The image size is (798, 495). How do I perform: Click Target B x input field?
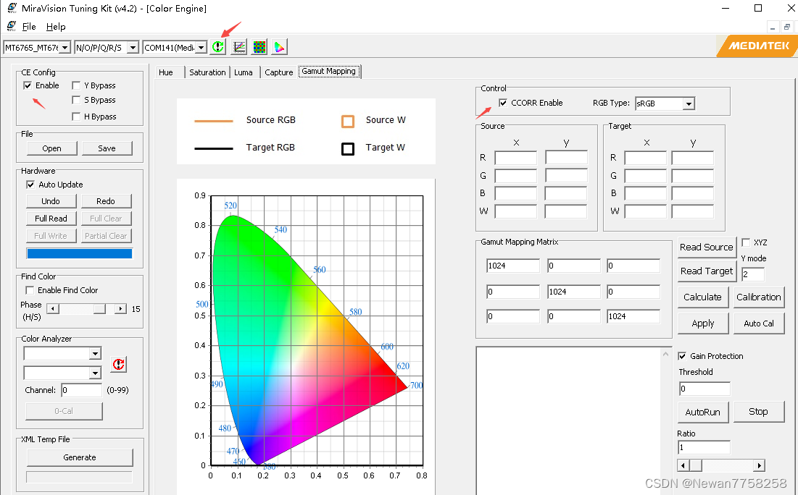click(645, 193)
